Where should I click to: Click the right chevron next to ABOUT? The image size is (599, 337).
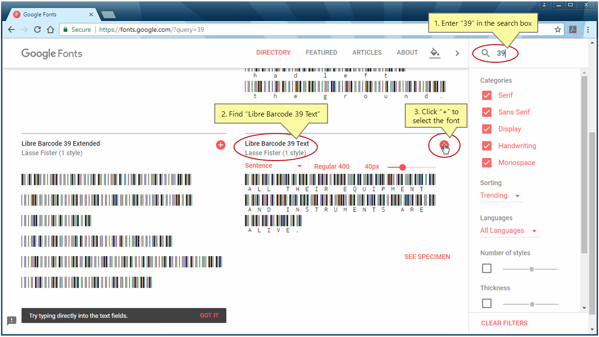tap(457, 53)
